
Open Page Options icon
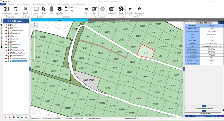pos(36,9)
